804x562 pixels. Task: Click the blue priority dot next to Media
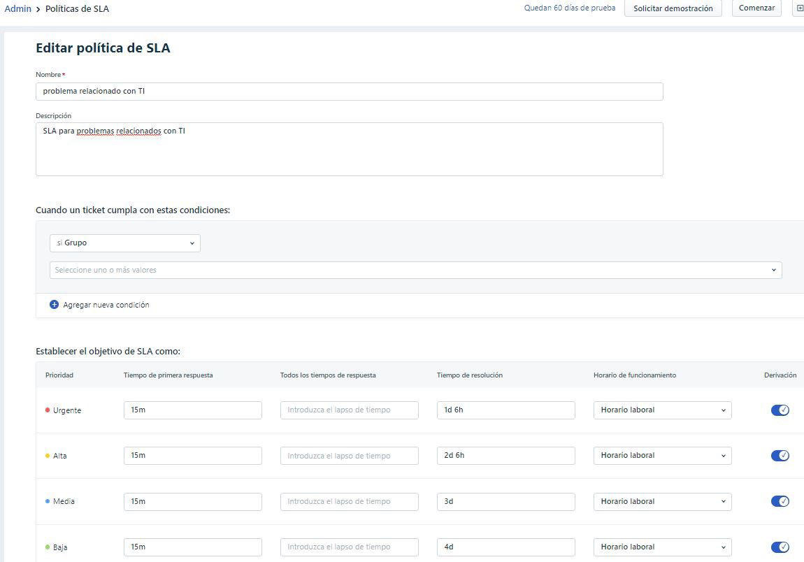(48, 501)
